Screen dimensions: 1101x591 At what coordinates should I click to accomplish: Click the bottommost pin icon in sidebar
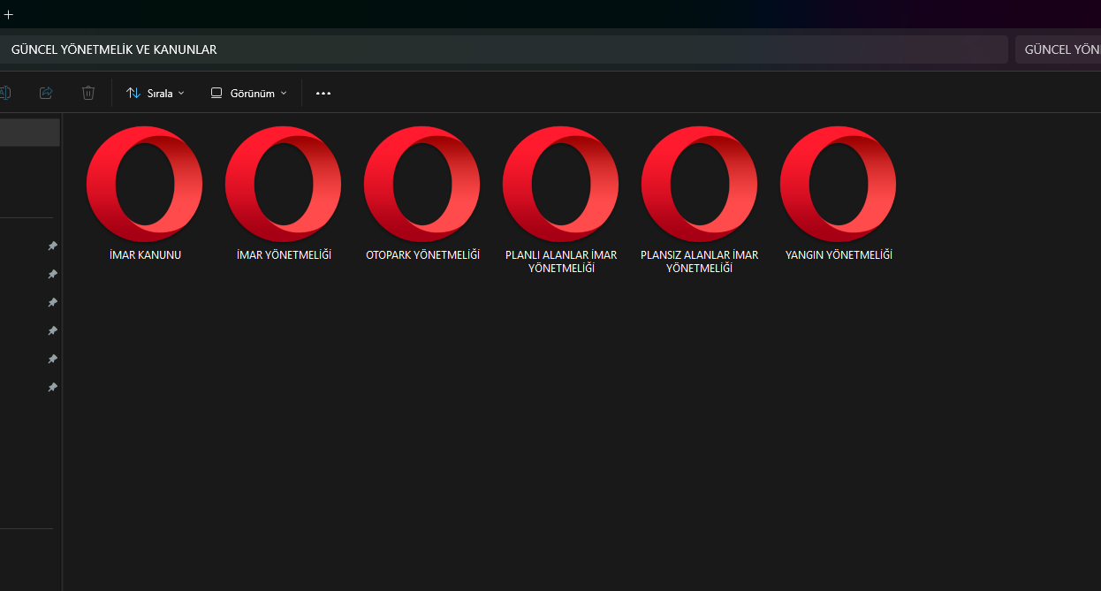click(x=52, y=387)
